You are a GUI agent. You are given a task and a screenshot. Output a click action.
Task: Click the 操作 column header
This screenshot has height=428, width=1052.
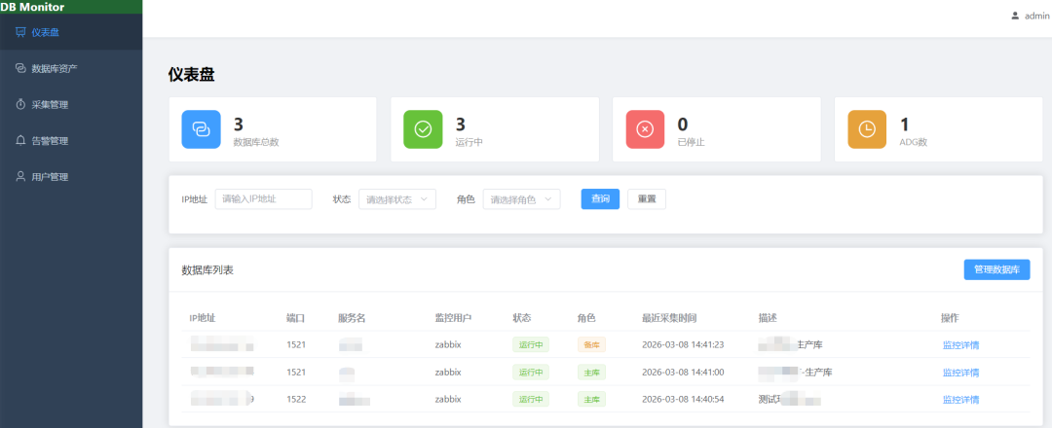950,318
